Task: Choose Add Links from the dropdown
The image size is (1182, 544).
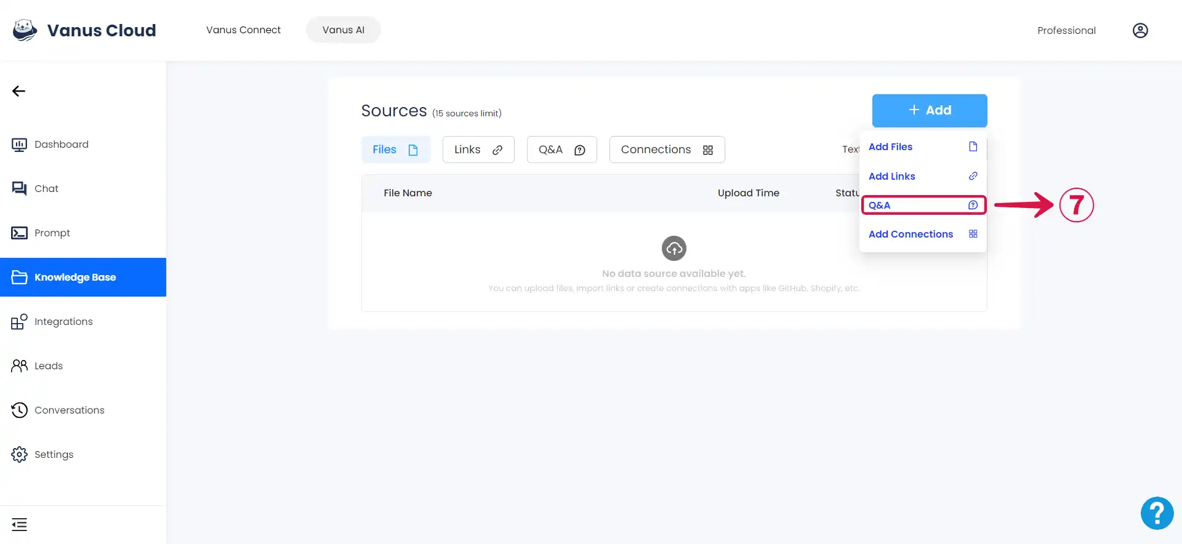Action: coord(923,176)
